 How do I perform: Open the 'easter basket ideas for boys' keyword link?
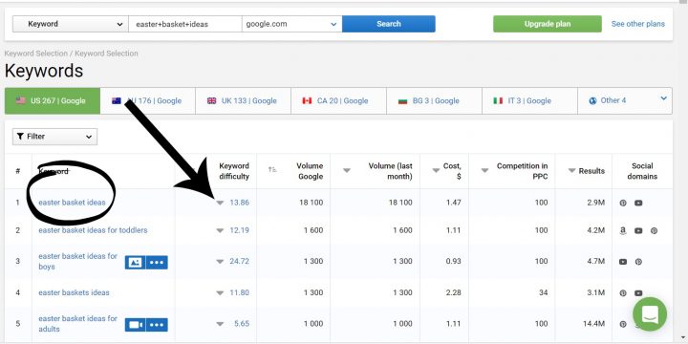78,262
